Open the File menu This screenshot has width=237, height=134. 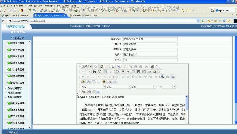[3, 6]
